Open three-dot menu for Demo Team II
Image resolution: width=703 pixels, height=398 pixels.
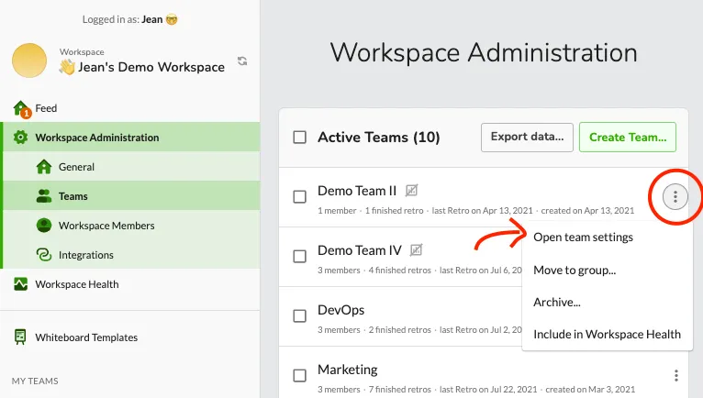(675, 196)
